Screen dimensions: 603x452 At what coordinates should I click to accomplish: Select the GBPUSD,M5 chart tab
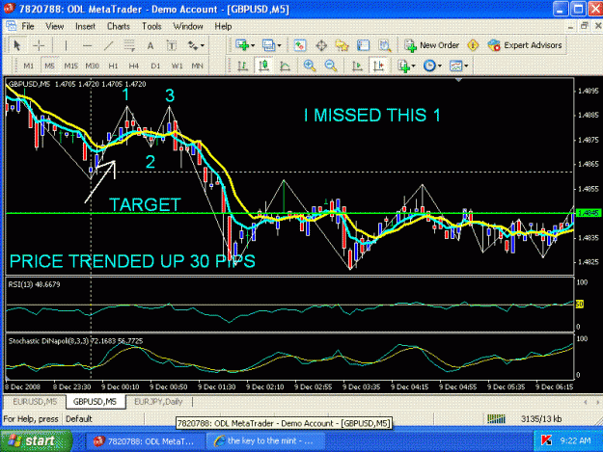pos(95,402)
